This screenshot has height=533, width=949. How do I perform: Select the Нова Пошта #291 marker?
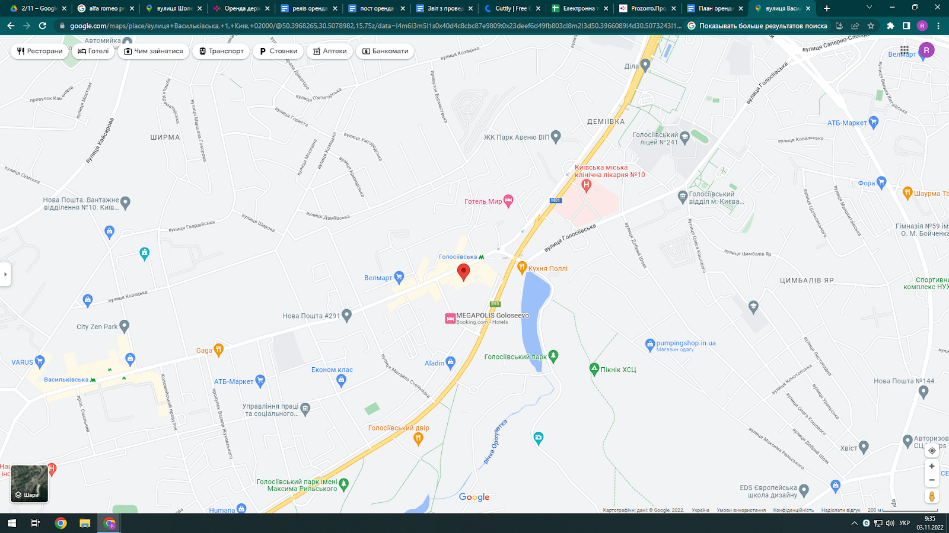click(x=347, y=316)
